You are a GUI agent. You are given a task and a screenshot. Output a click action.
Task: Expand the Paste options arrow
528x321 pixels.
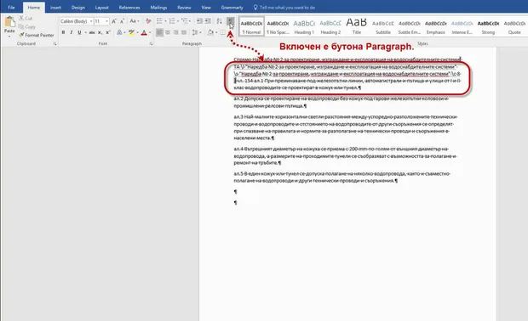pyautogui.click(x=9, y=36)
